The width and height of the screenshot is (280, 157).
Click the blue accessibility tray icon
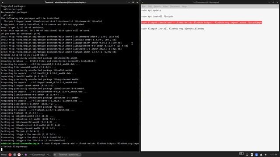(256, 155)
